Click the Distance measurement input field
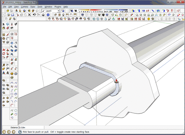185x135 pixels. [x=31, y=128]
